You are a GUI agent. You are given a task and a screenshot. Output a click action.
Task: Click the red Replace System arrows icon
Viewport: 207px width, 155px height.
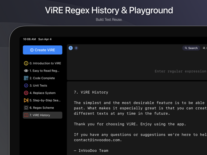point(26,93)
